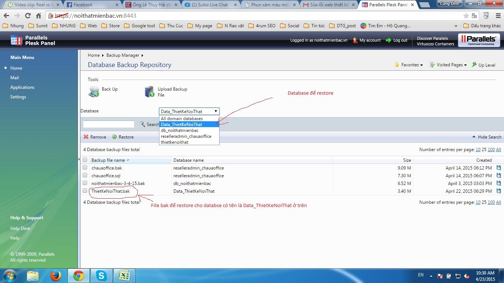
Task: Check the chauaoffice.sql row checkbox
Action: pos(85,175)
